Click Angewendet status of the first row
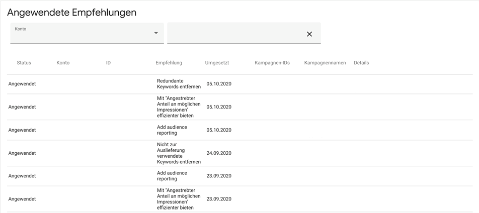The width and height of the screenshot is (479, 213). 22,84
